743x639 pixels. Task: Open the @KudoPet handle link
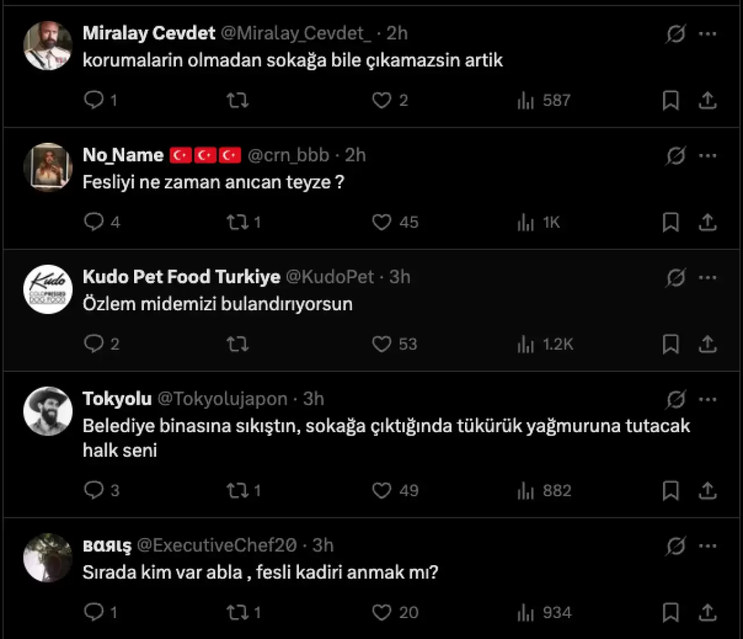330,277
